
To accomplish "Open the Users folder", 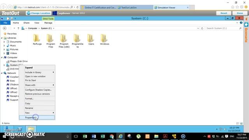I will click(x=91, y=40).
